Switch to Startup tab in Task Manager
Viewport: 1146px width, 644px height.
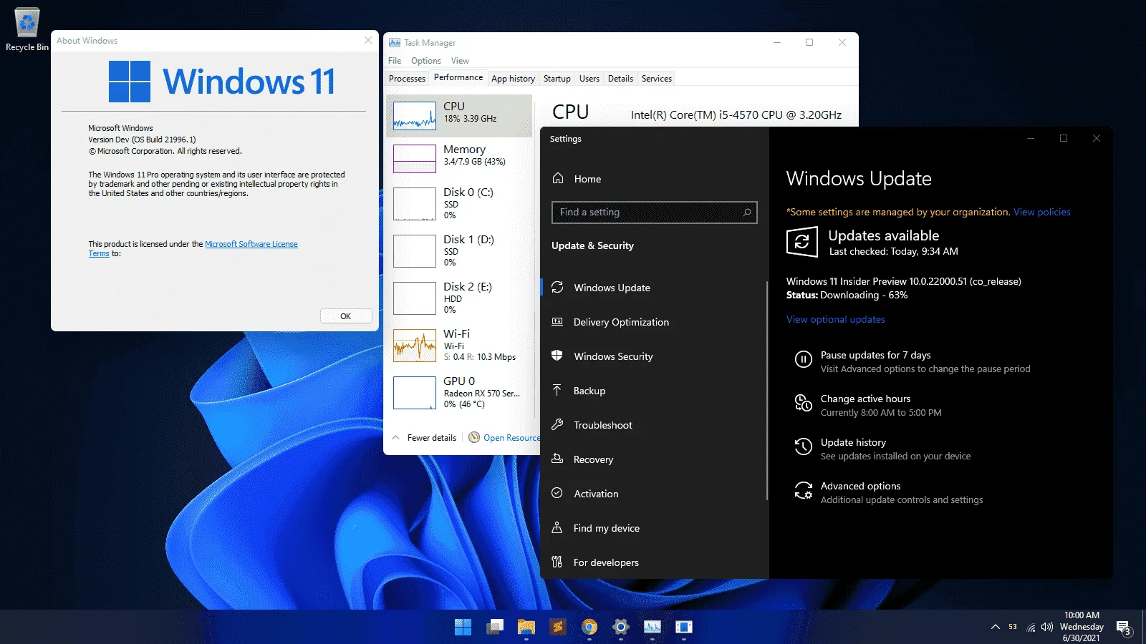pyautogui.click(x=557, y=79)
